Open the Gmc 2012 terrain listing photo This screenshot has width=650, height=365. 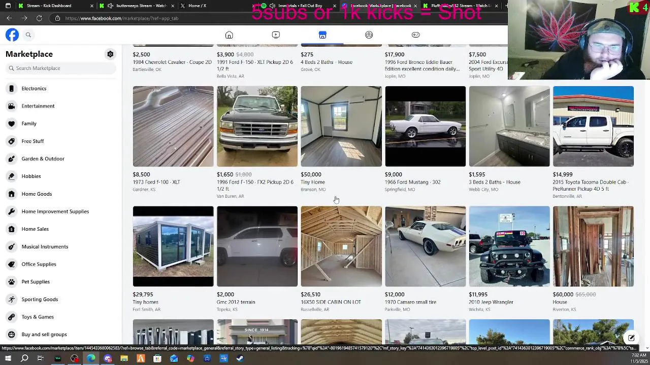tap(257, 246)
